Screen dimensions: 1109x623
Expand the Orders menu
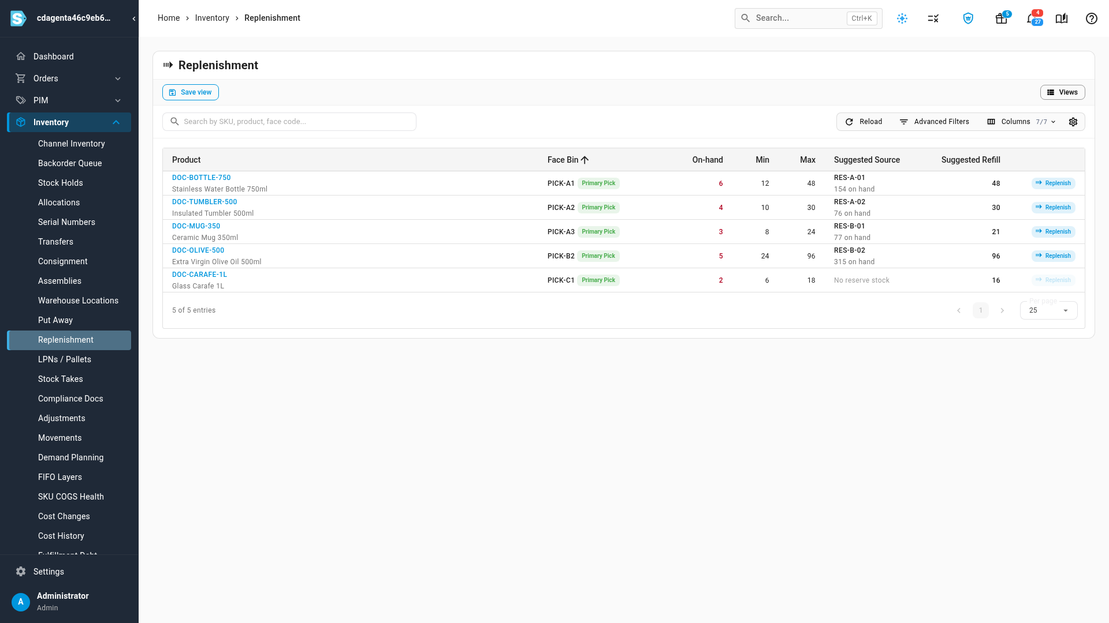coord(69,78)
